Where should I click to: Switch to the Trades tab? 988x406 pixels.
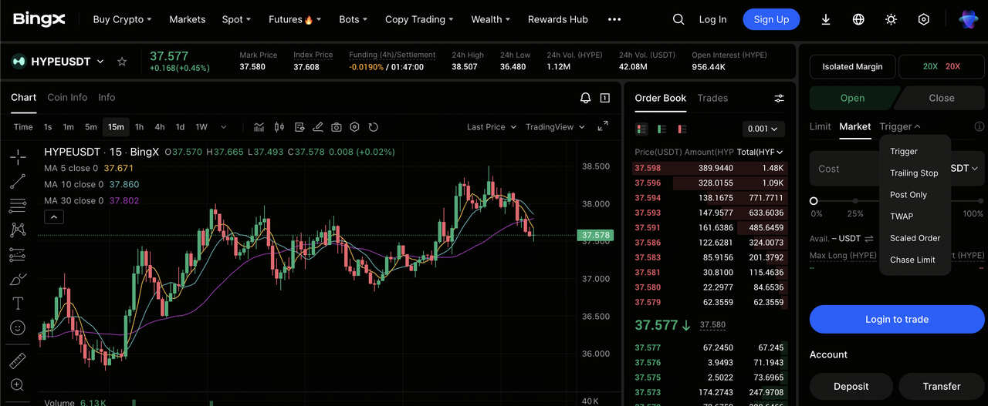[712, 98]
